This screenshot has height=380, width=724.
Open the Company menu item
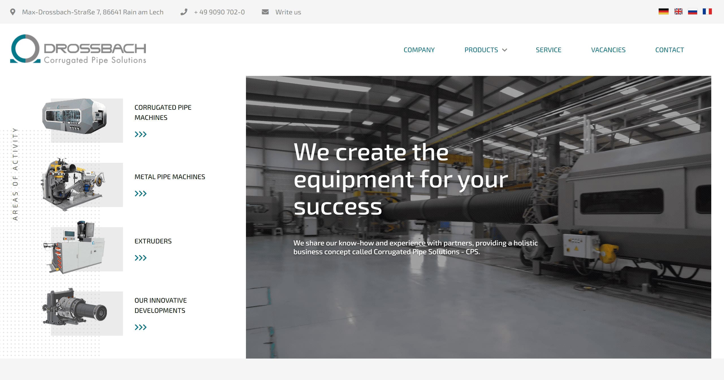pos(419,50)
